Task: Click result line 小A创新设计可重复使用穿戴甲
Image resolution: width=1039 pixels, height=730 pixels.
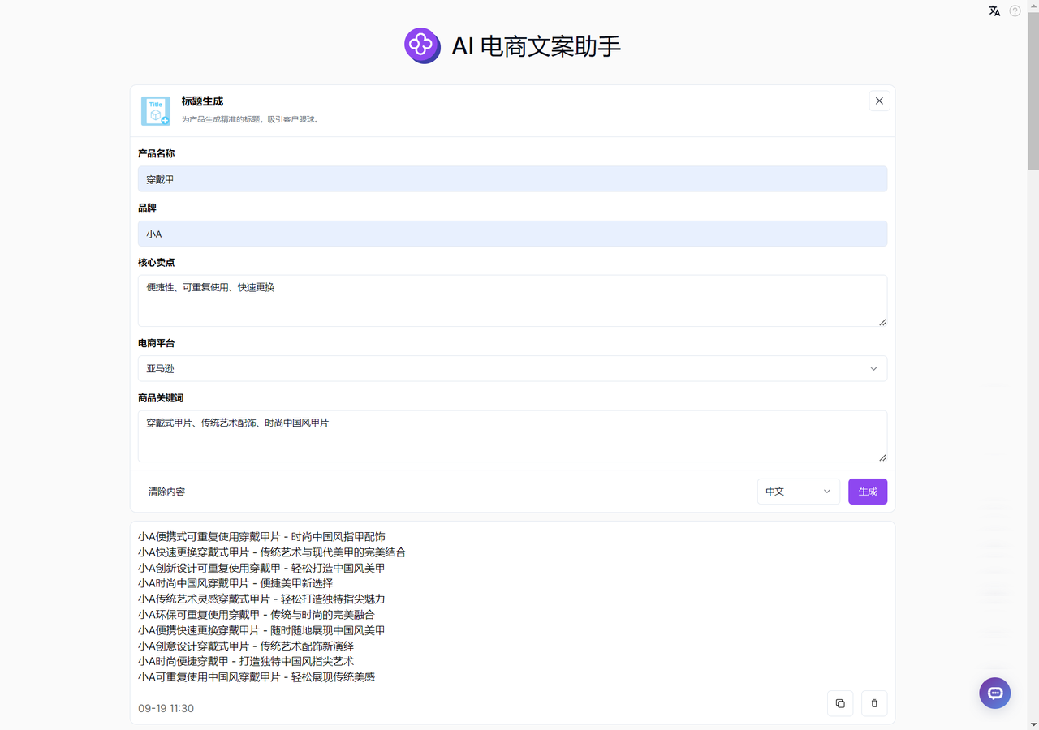Action: tap(261, 568)
